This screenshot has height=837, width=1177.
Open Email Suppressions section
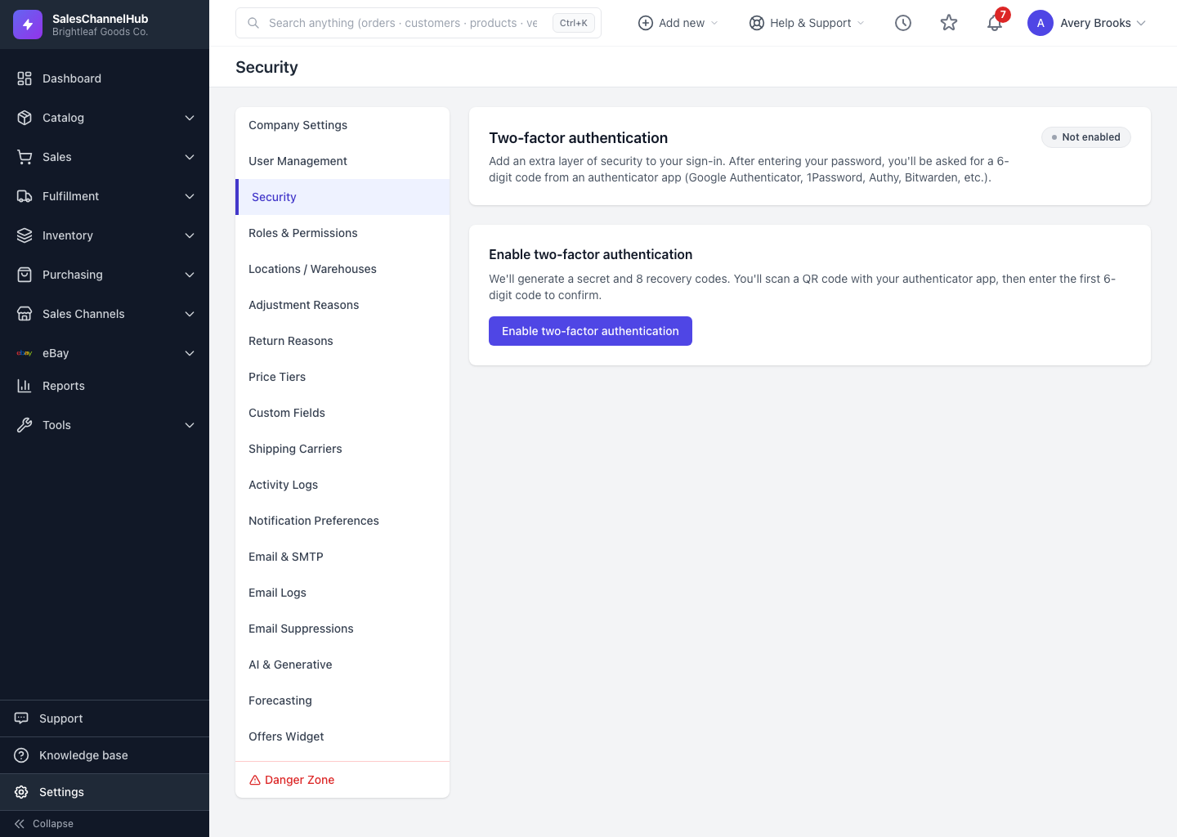point(342,629)
